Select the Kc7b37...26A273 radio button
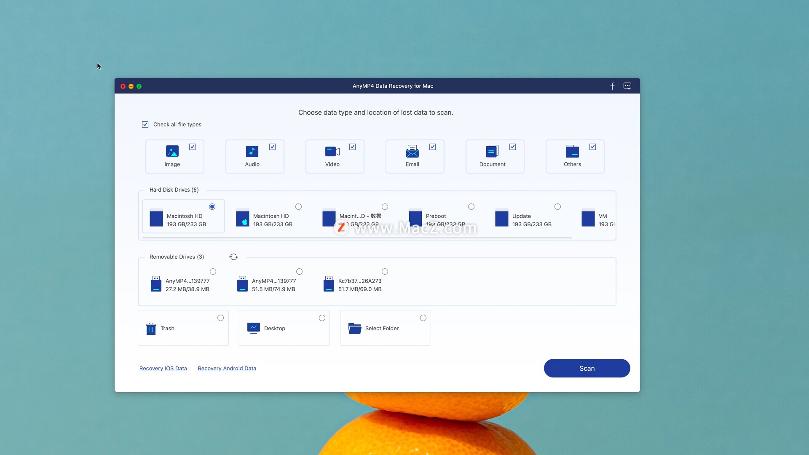809x455 pixels. point(385,271)
